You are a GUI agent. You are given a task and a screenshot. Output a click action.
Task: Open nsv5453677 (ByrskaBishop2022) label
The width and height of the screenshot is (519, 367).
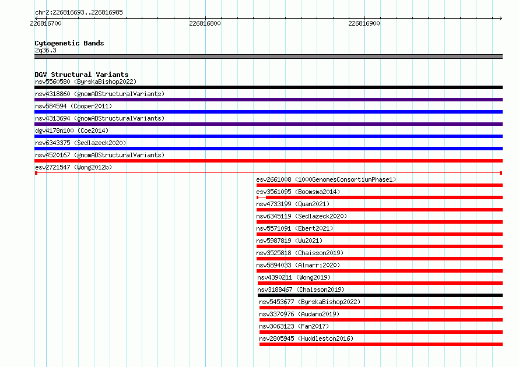310,302
